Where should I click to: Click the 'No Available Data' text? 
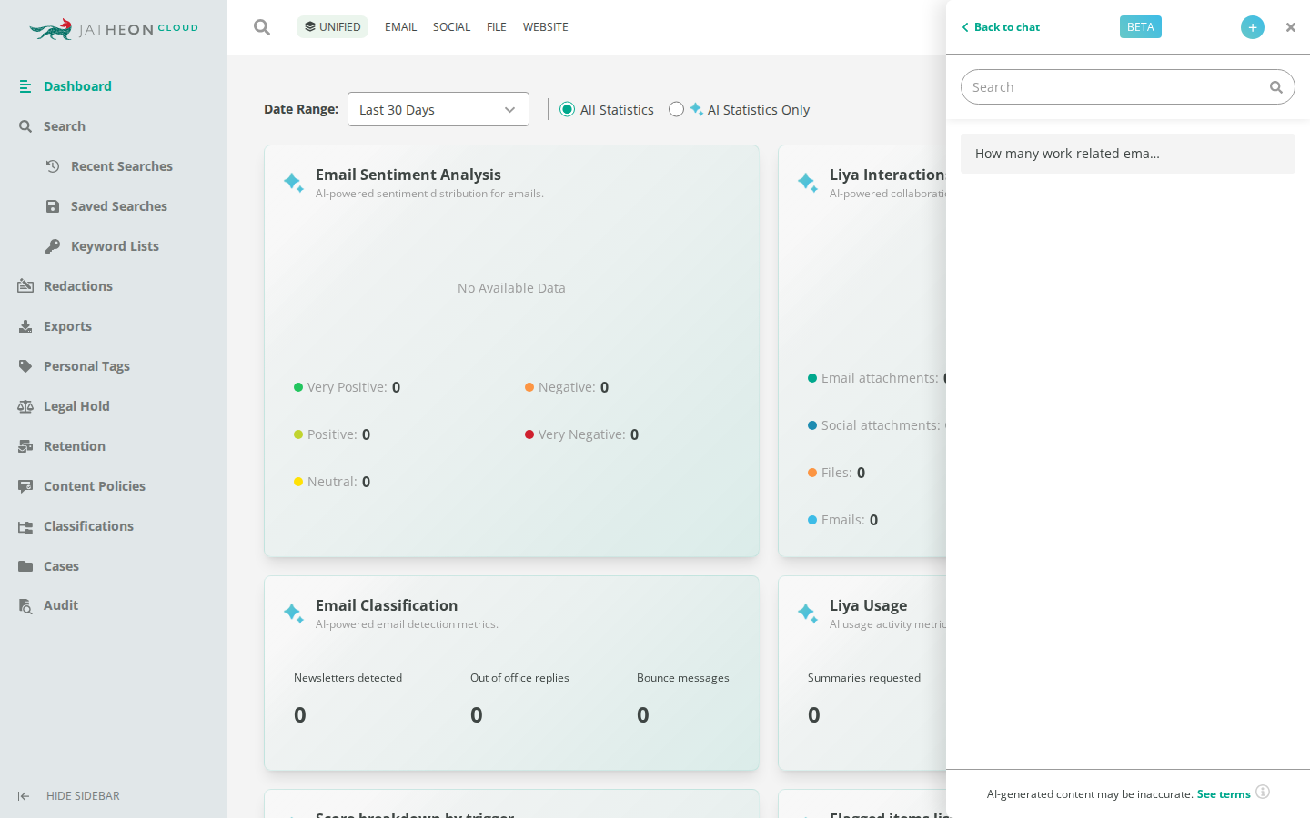pyautogui.click(x=511, y=288)
